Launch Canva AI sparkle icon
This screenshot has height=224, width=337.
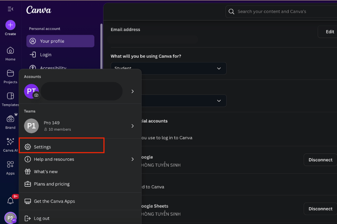[10, 141]
